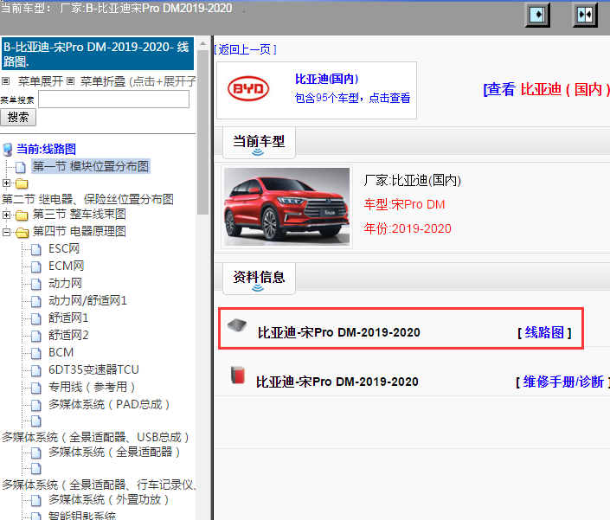Select the 当前车型 tab
The image size is (610, 520).
click(259, 143)
